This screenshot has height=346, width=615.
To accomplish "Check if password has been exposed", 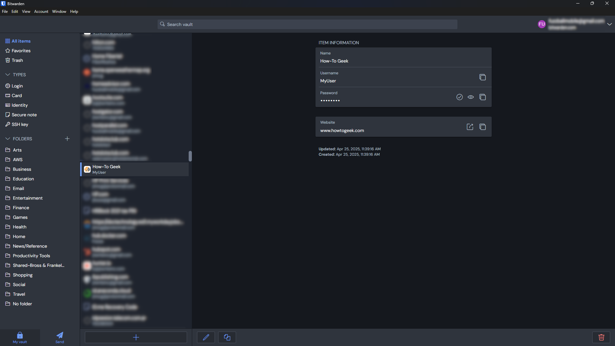I will coord(459,97).
